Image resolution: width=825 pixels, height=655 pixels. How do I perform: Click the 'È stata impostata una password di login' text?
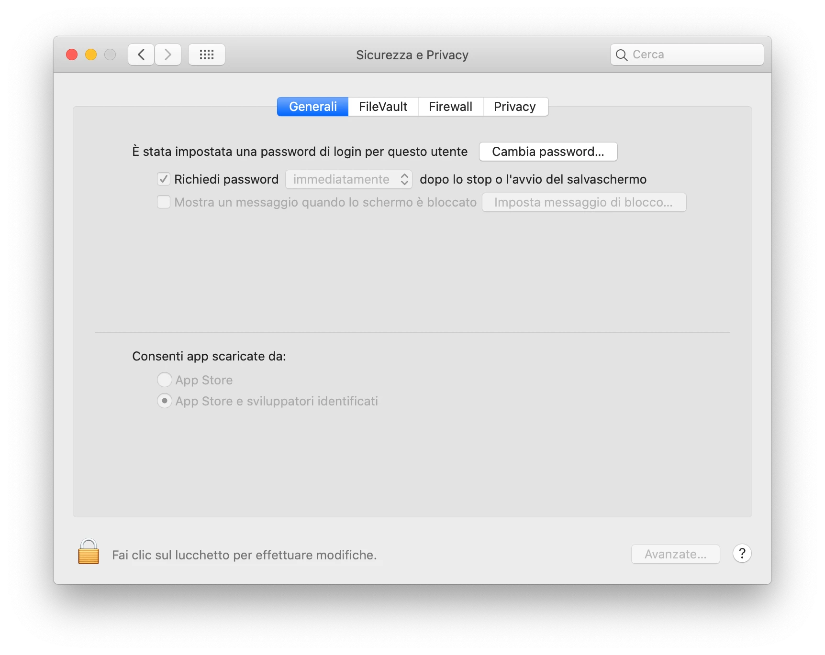pos(300,151)
